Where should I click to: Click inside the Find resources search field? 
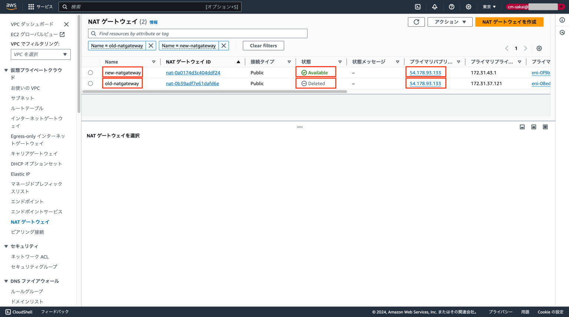pos(197,33)
